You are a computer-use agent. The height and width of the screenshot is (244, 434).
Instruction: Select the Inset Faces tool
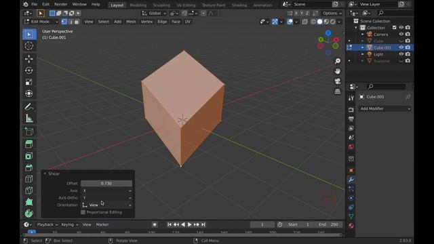29,156
